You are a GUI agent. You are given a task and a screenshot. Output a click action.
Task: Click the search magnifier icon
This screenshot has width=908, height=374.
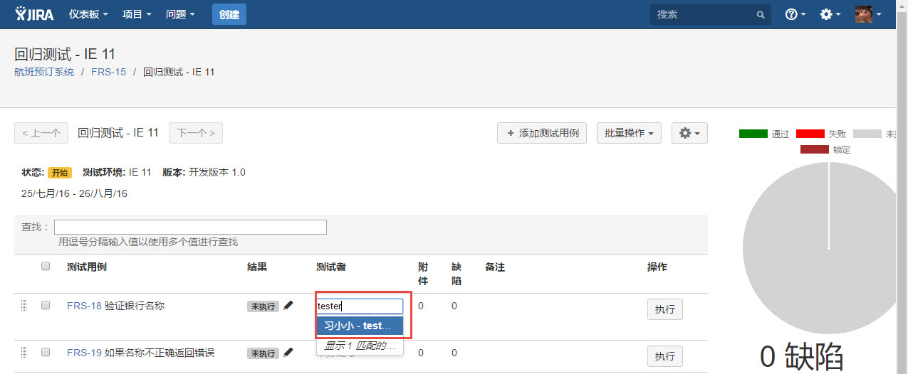pyautogui.click(x=761, y=14)
